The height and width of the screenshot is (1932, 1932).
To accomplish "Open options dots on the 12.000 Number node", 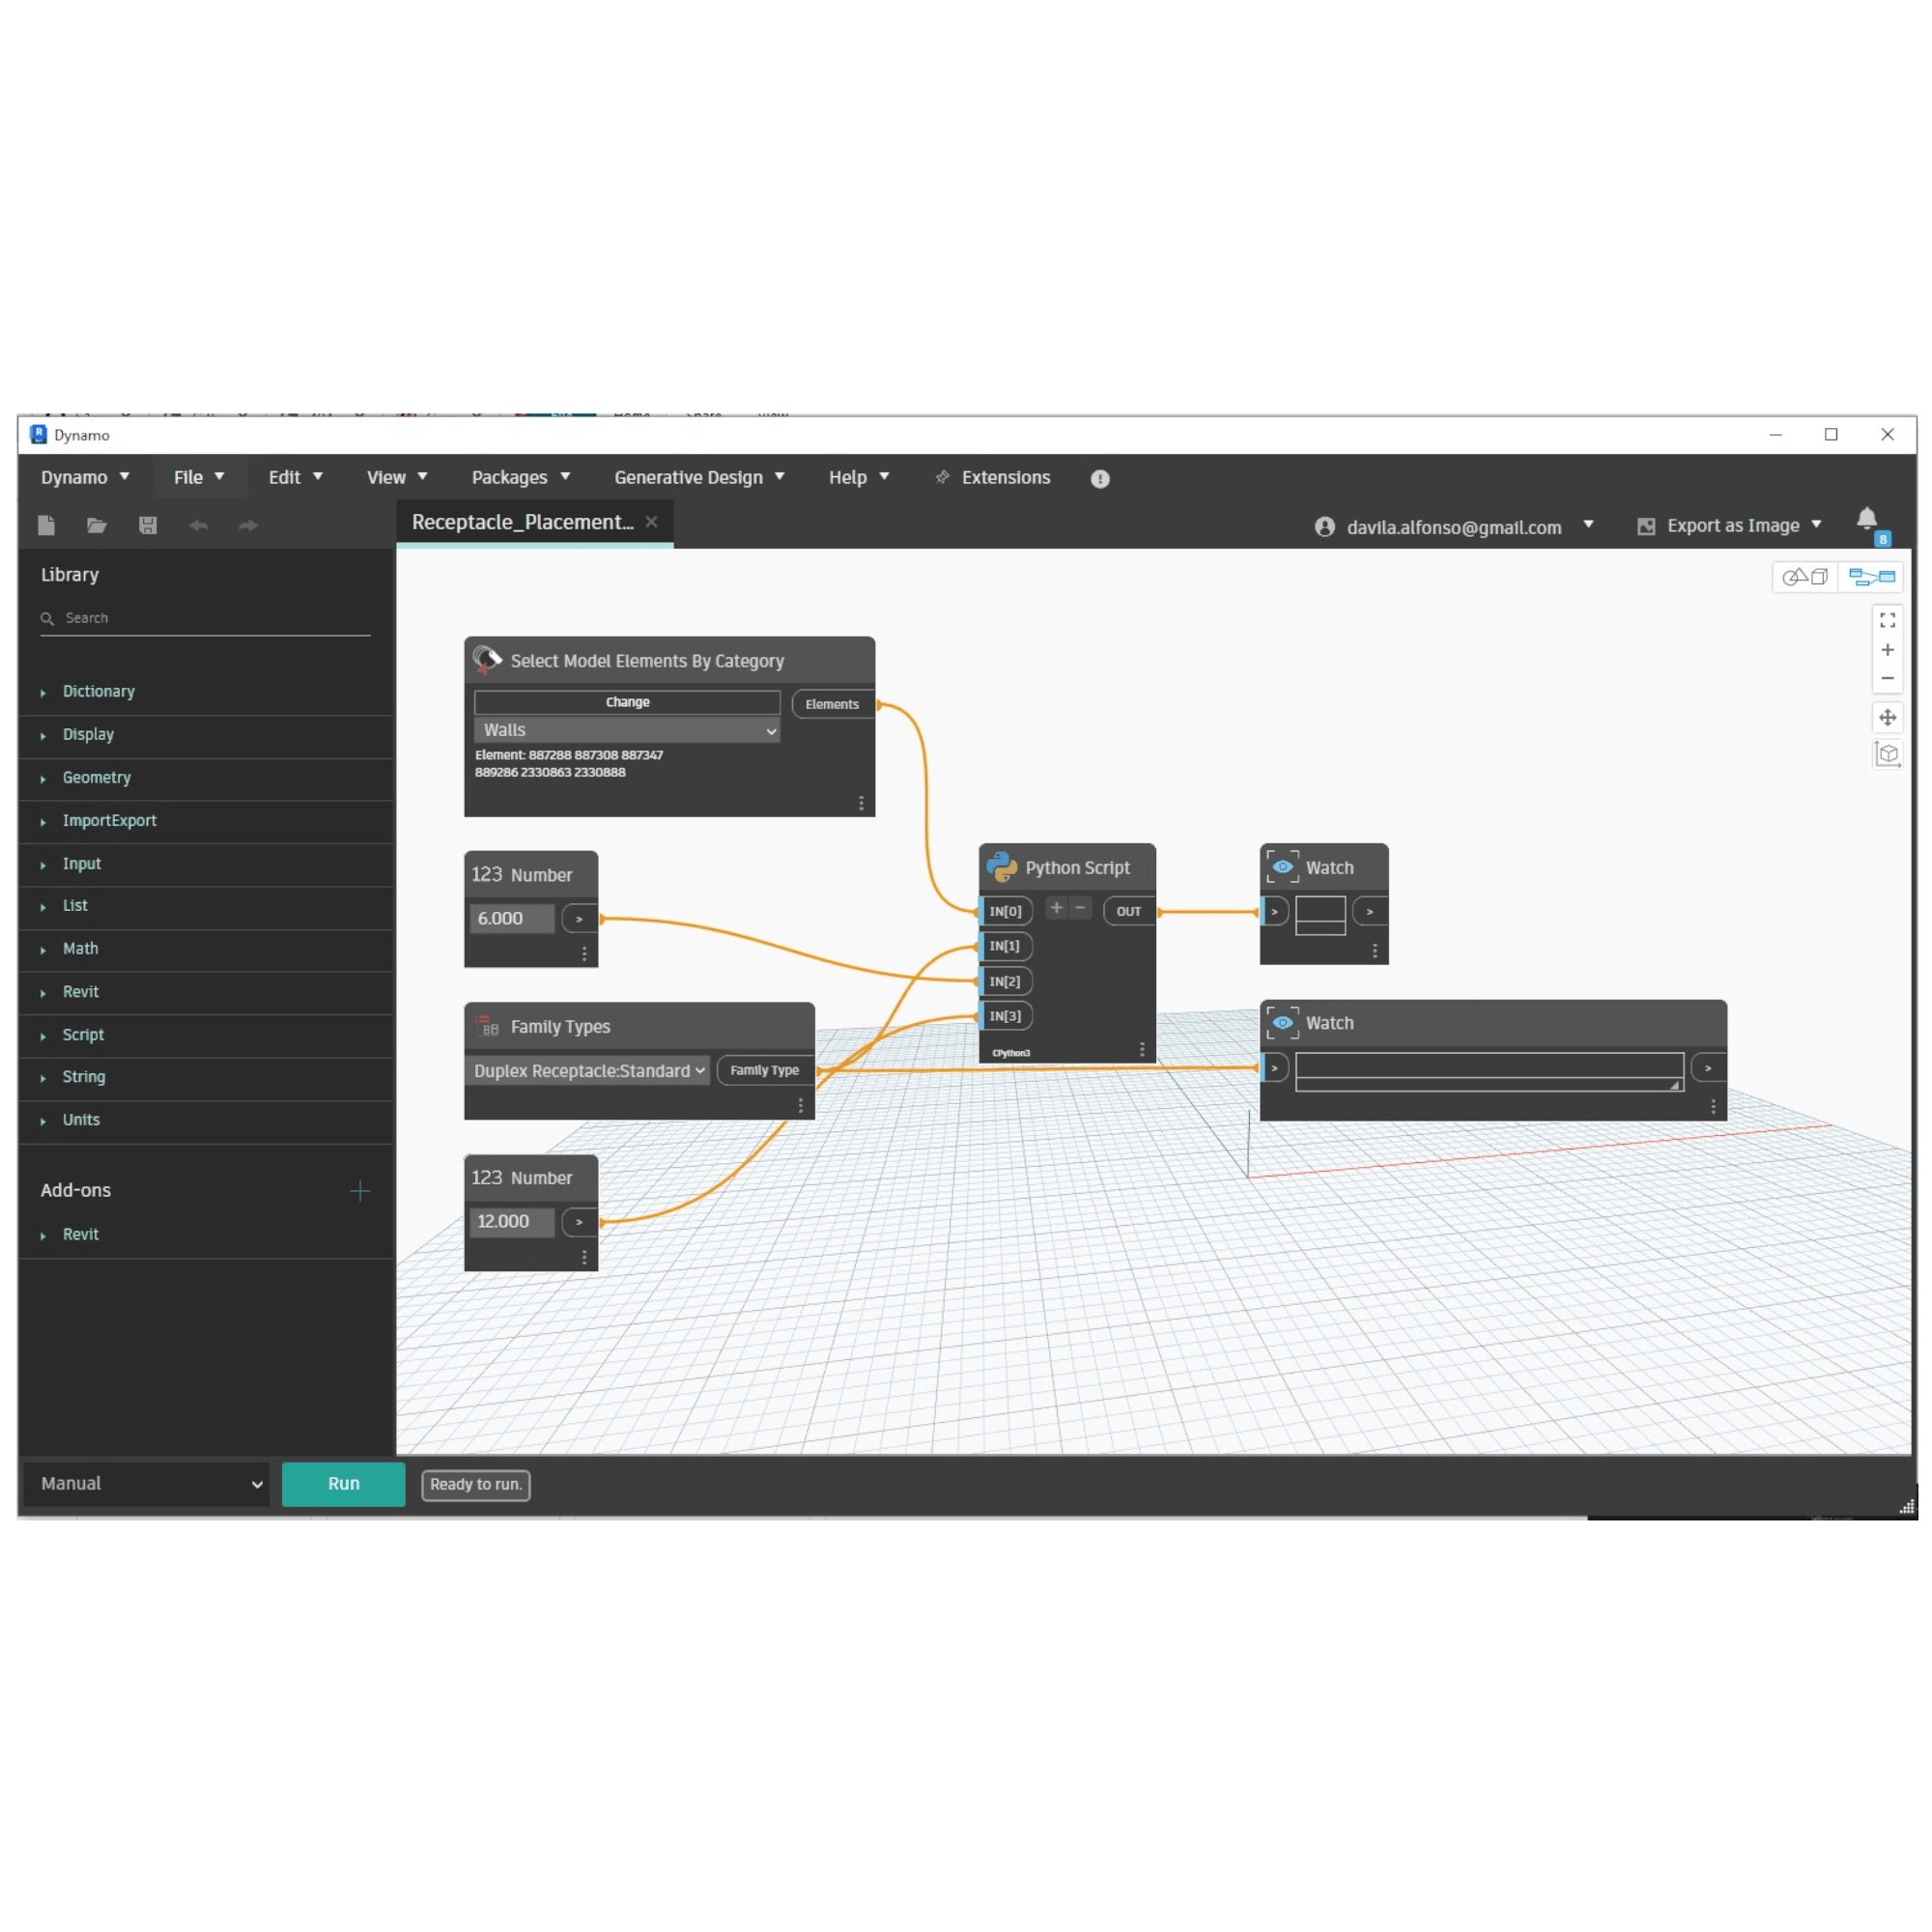I will pyautogui.click(x=584, y=1257).
